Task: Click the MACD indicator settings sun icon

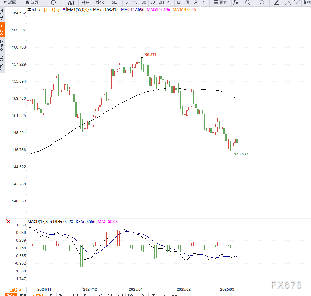Action: tap(8, 221)
